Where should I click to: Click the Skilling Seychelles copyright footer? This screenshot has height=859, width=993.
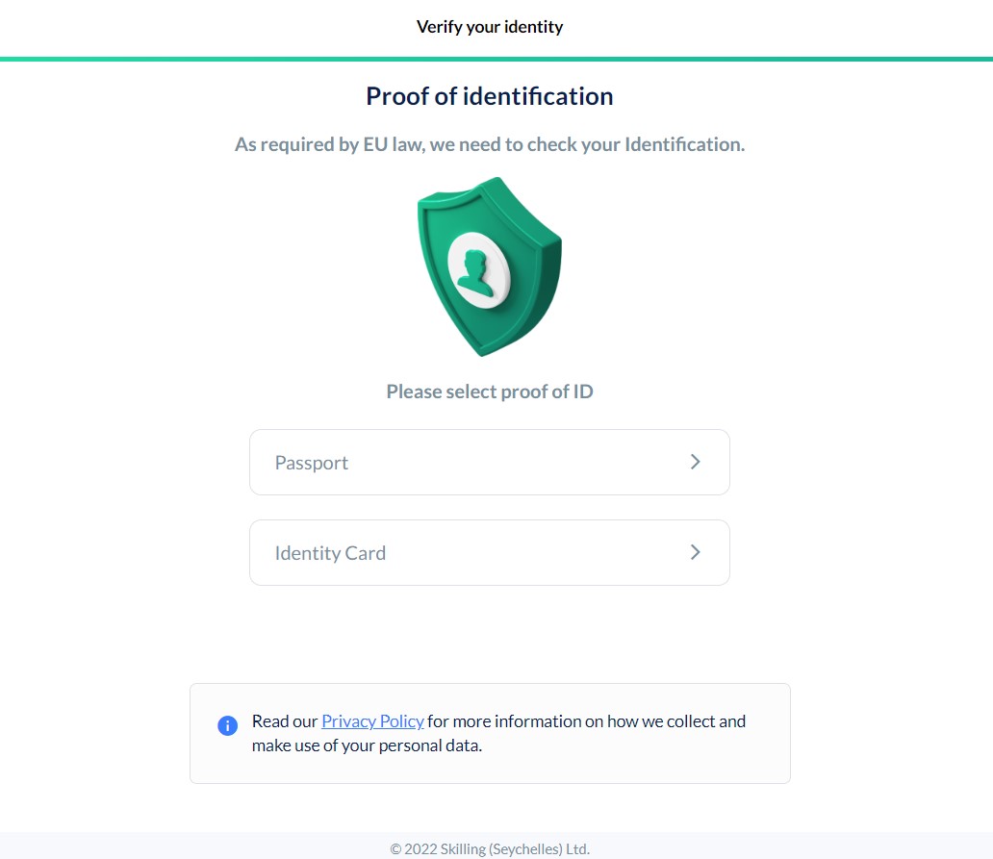(x=490, y=848)
